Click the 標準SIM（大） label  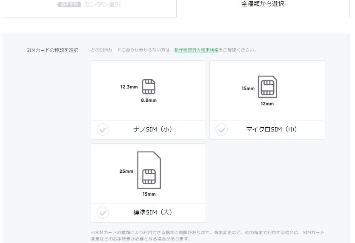[x=153, y=212]
